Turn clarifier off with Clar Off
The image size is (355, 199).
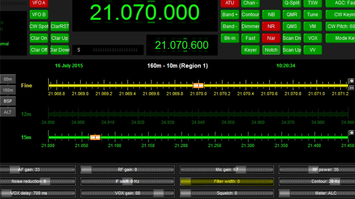(x=39, y=50)
